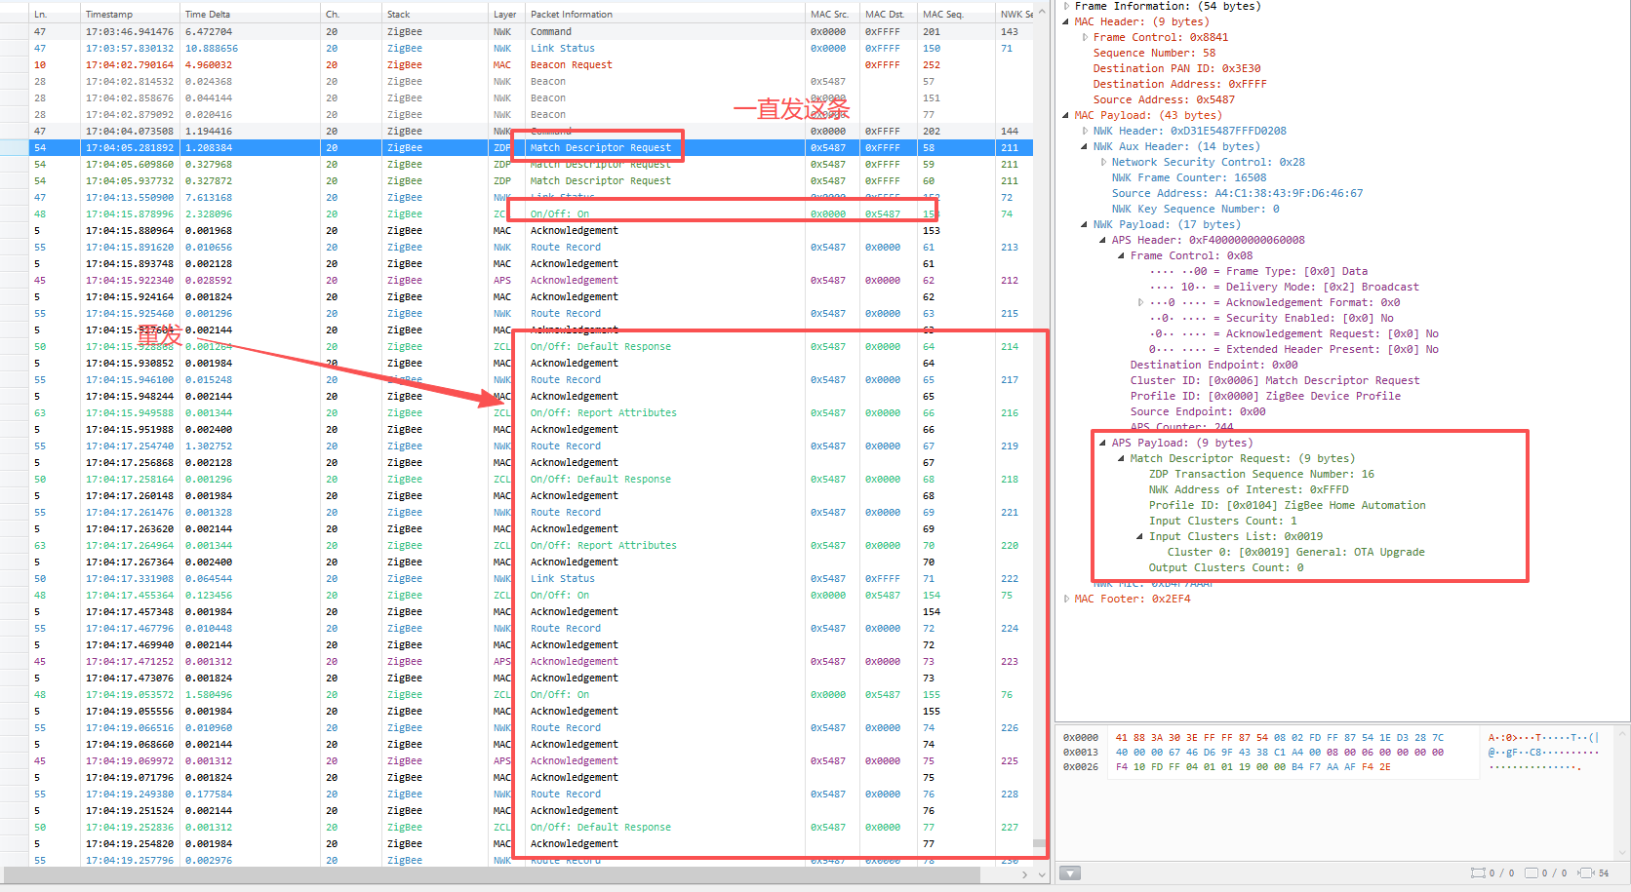Click the packet list scrollbar down arrow
The width and height of the screenshot is (1631, 892).
pos(1041,874)
